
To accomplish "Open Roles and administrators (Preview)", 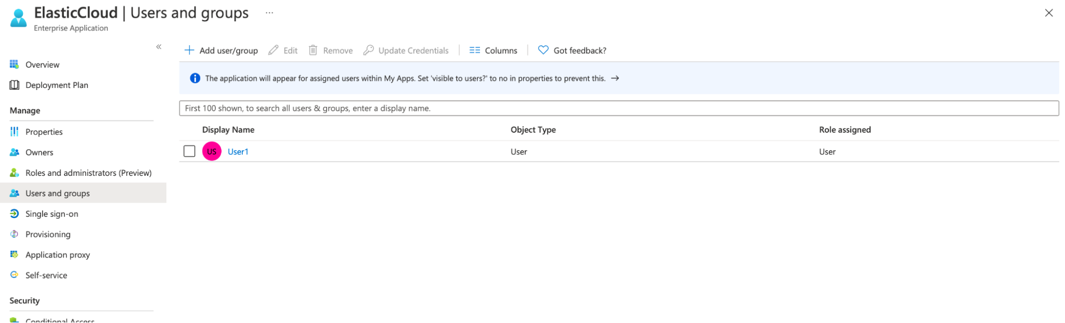I will [x=88, y=173].
